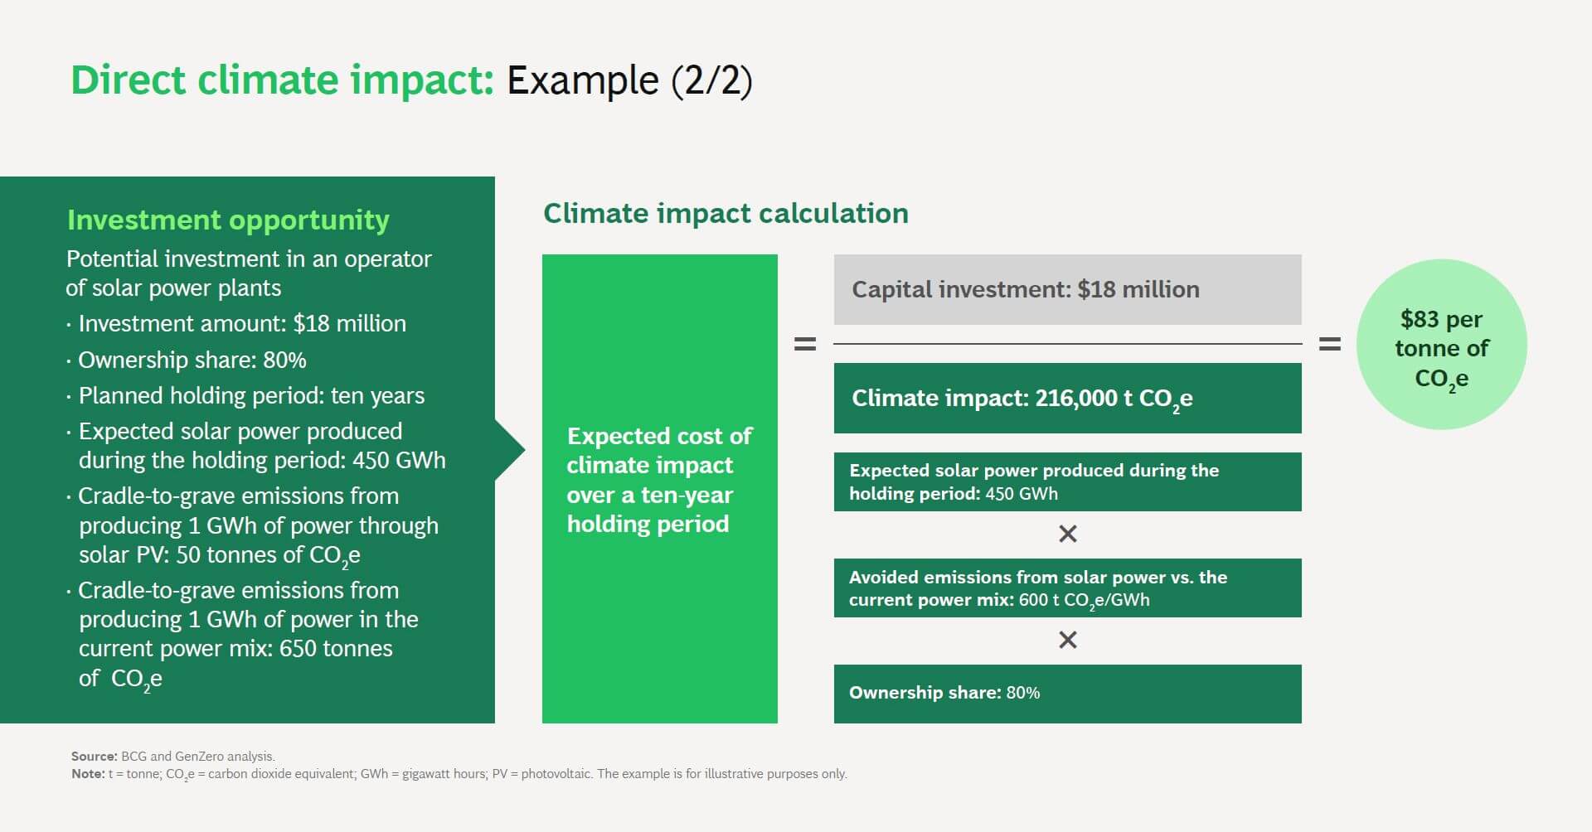
Task: Click the Avoided emissions from solar power box
Action: pyautogui.click(x=1067, y=588)
